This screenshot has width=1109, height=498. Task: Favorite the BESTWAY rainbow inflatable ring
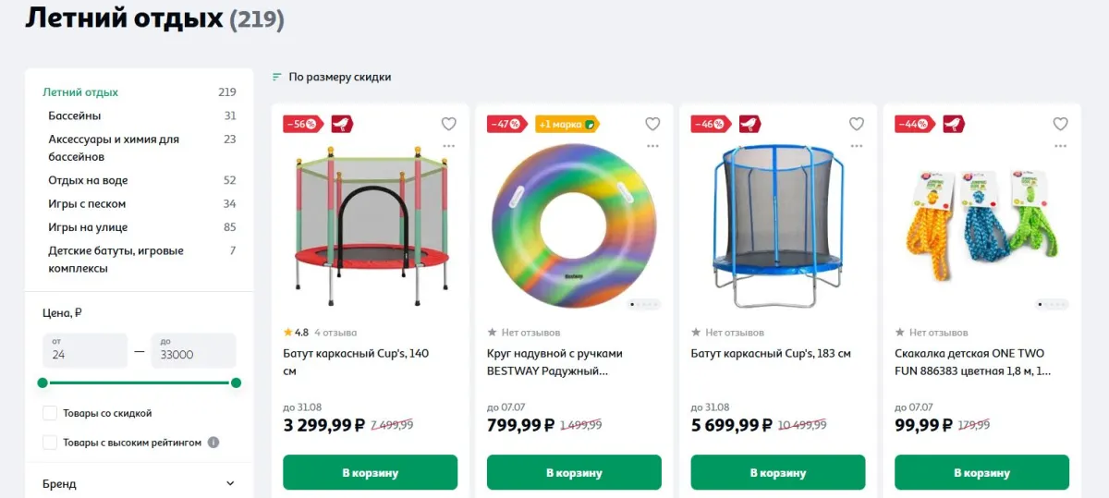pos(652,124)
